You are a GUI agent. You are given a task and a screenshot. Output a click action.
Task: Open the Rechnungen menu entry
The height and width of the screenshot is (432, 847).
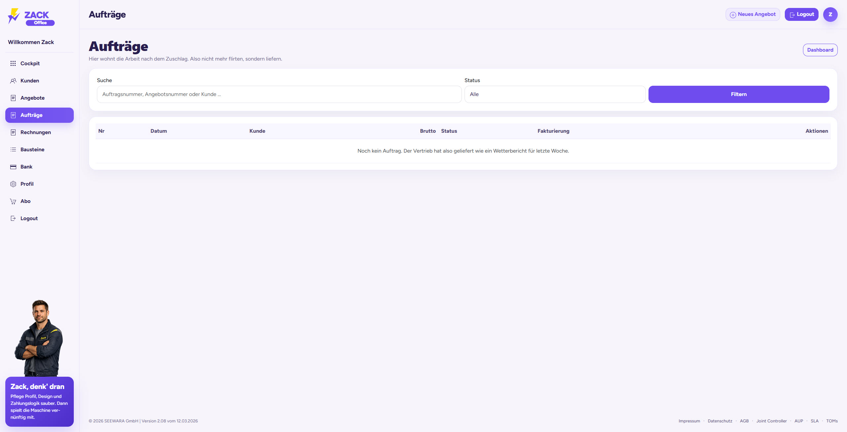(x=36, y=132)
